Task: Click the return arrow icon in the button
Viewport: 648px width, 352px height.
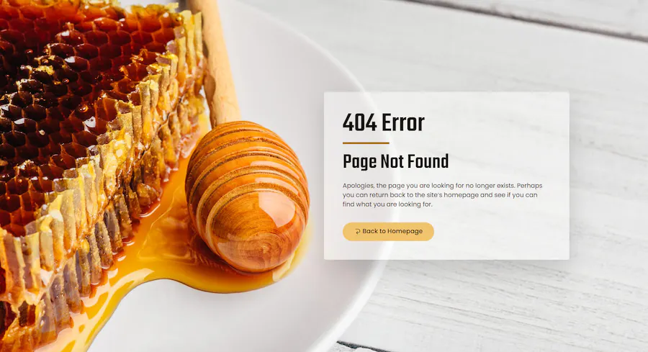Action: [357, 232]
